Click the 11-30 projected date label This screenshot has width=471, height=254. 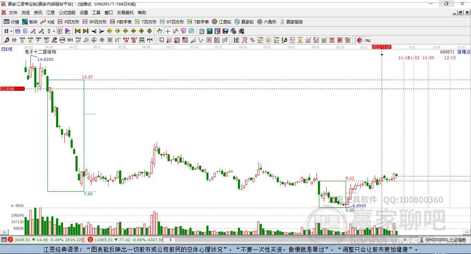[428, 57]
